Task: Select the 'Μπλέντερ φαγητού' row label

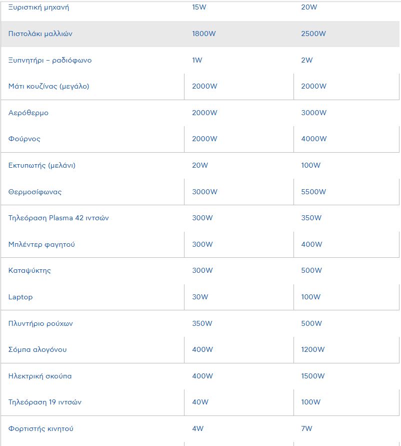Action: click(x=41, y=245)
